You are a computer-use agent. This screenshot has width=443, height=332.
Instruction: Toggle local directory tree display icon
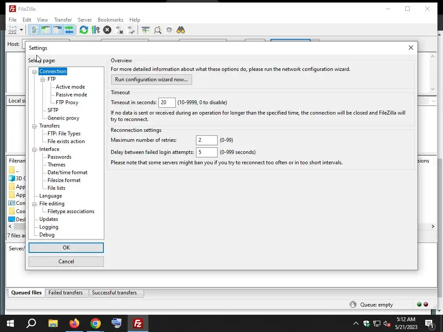click(x=45, y=30)
